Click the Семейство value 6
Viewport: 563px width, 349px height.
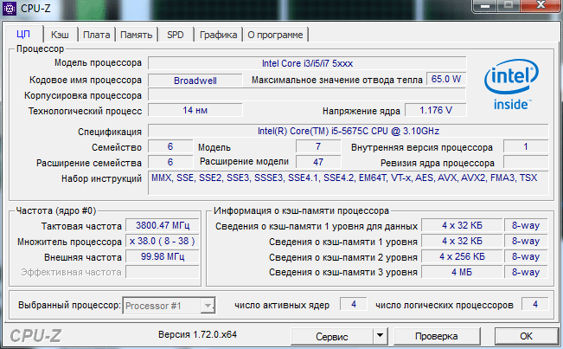170,146
